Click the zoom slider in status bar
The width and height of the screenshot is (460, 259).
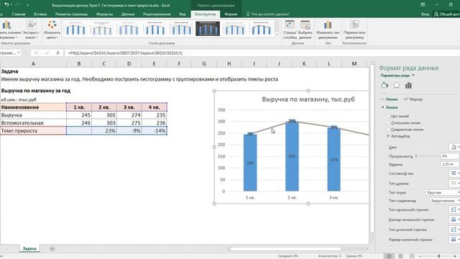(x=438, y=256)
